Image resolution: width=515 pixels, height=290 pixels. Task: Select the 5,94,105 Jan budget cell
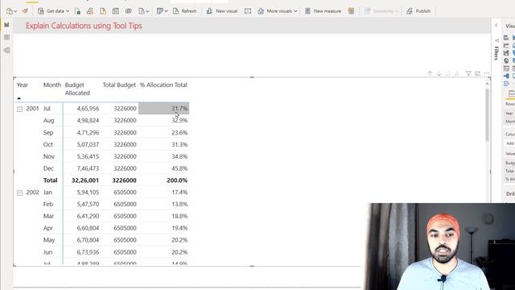point(88,193)
